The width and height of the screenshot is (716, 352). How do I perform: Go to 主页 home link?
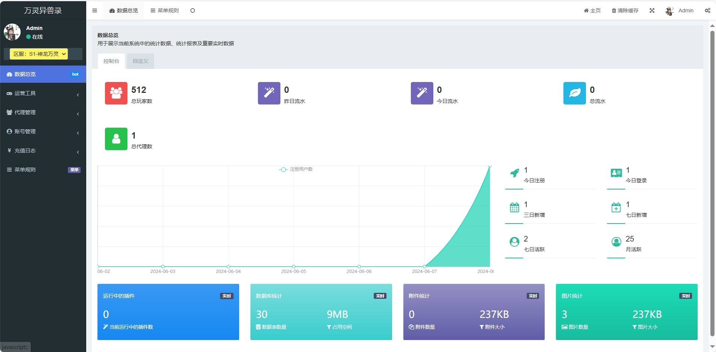592,10
